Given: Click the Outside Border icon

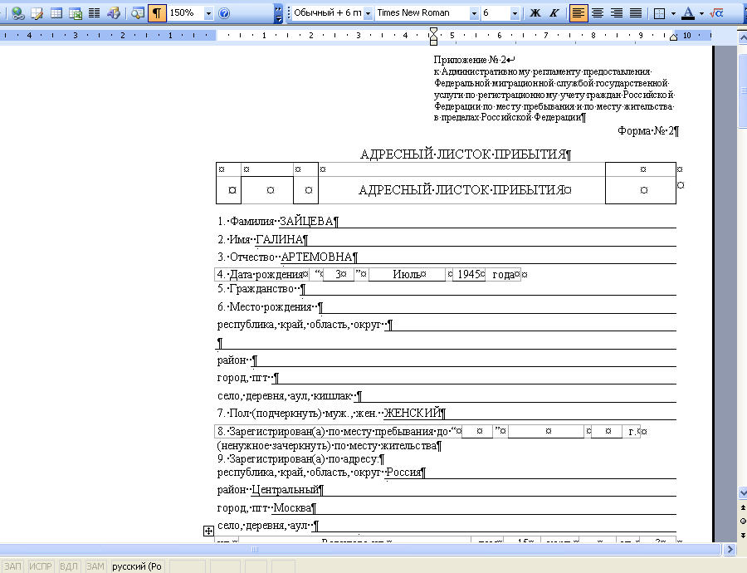Looking at the screenshot, I should tap(659, 13).
